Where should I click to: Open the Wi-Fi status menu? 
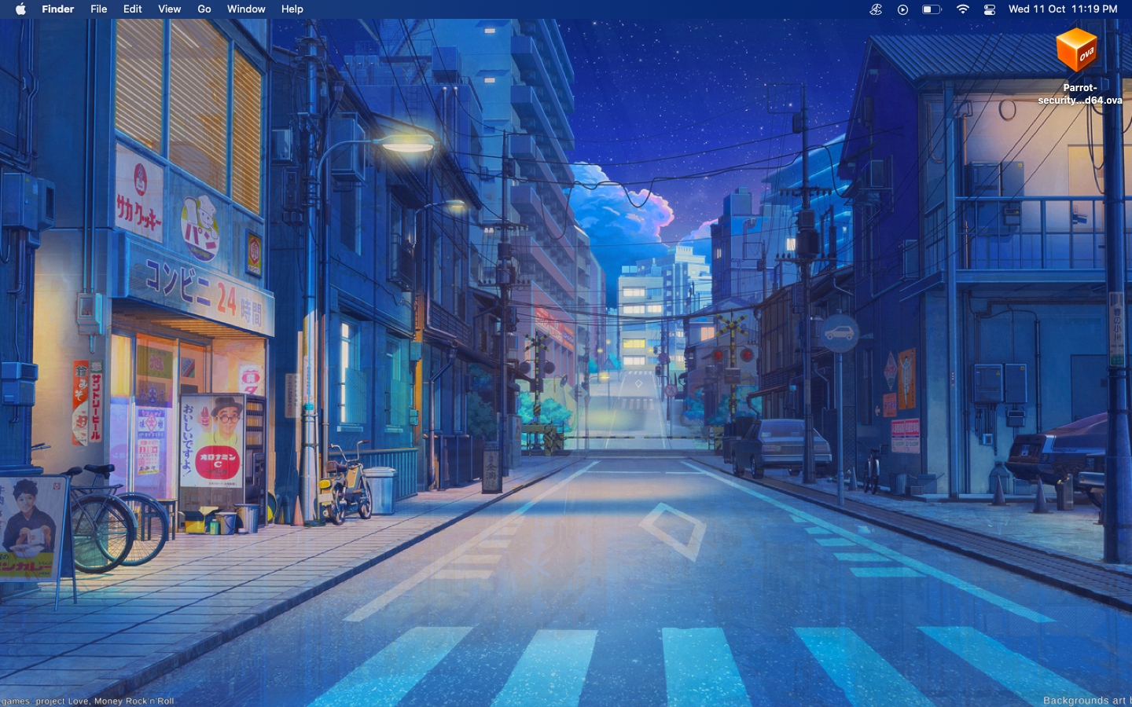(x=962, y=9)
